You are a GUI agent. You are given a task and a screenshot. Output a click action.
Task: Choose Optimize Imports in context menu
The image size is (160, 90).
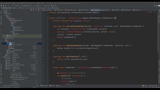(24, 68)
